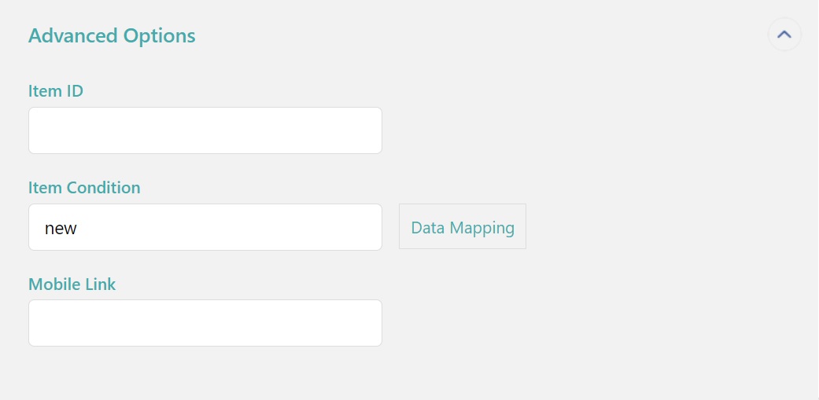Collapse the Advanced Options section
819x400 pixels.
[x=784, y=35]
